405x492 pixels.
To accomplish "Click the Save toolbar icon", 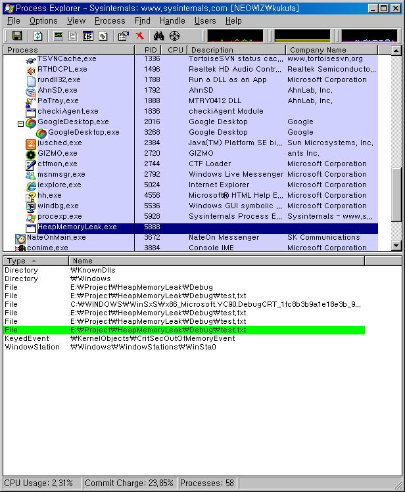I will pos(17,35).
